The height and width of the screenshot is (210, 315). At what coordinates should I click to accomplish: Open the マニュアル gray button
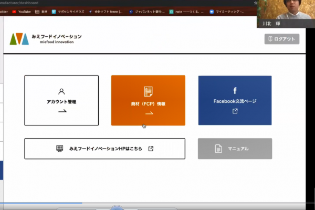coord(235,149)
